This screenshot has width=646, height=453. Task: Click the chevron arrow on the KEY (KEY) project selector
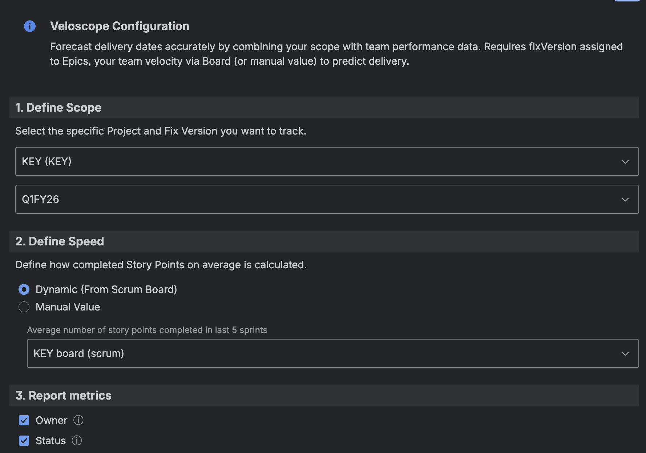(625, 162)
